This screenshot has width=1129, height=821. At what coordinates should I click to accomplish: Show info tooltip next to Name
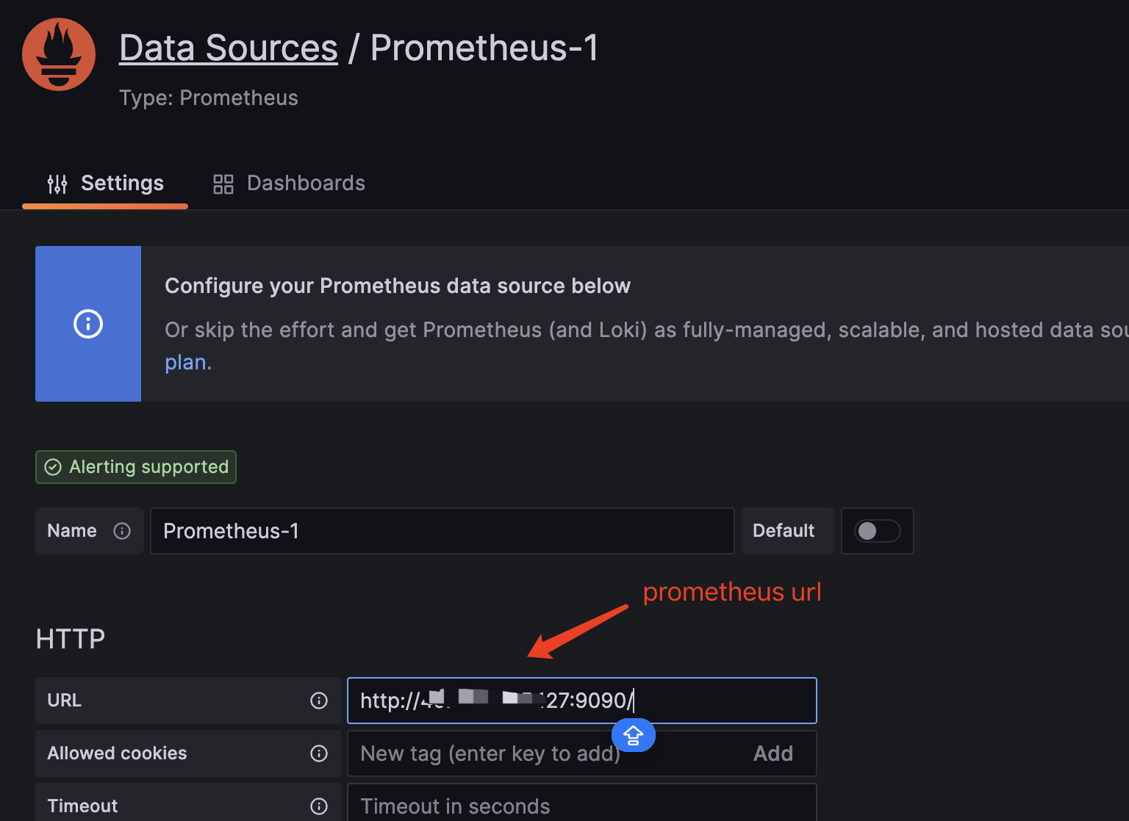click(x=122, y=531)
